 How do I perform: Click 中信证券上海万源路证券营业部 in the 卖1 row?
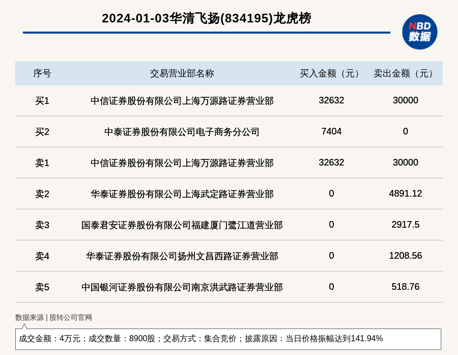pyautogui.click(x=182, y=163)
